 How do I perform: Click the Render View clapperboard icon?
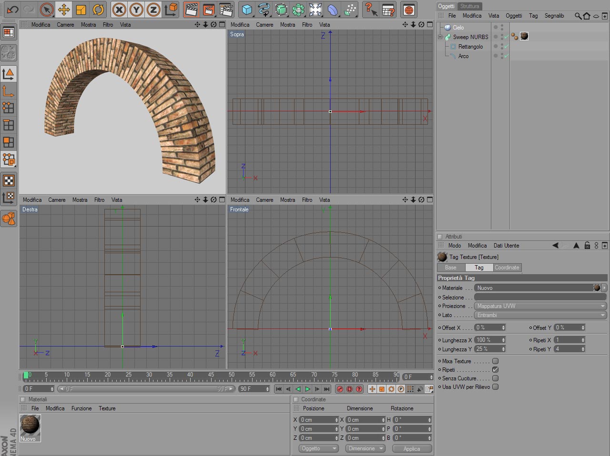tap(191, 10)
